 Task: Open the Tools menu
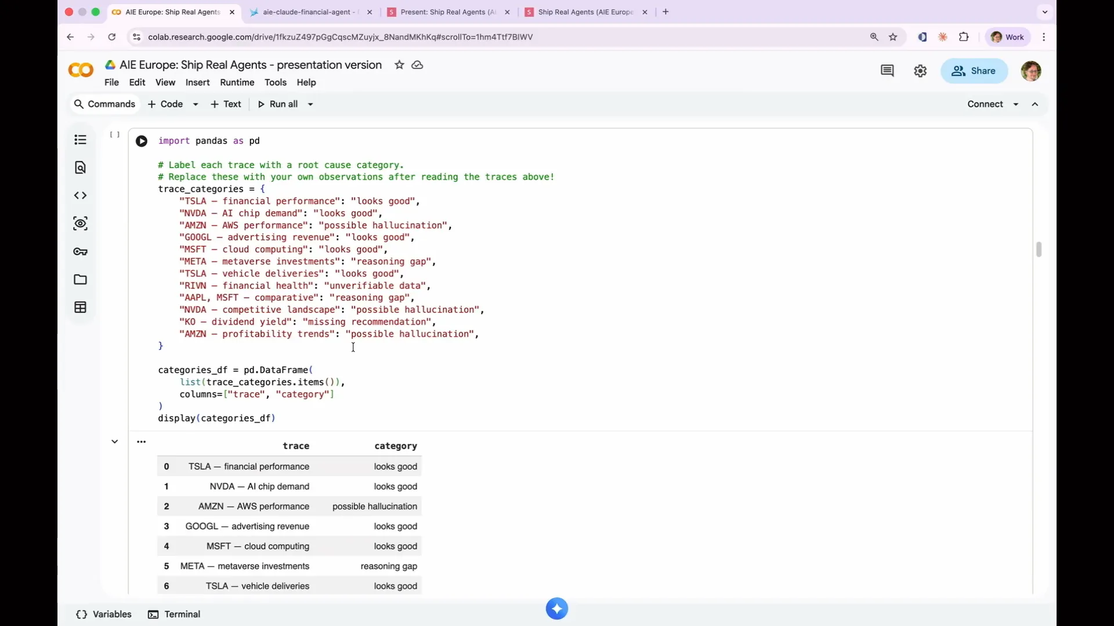tap(276, 82)
